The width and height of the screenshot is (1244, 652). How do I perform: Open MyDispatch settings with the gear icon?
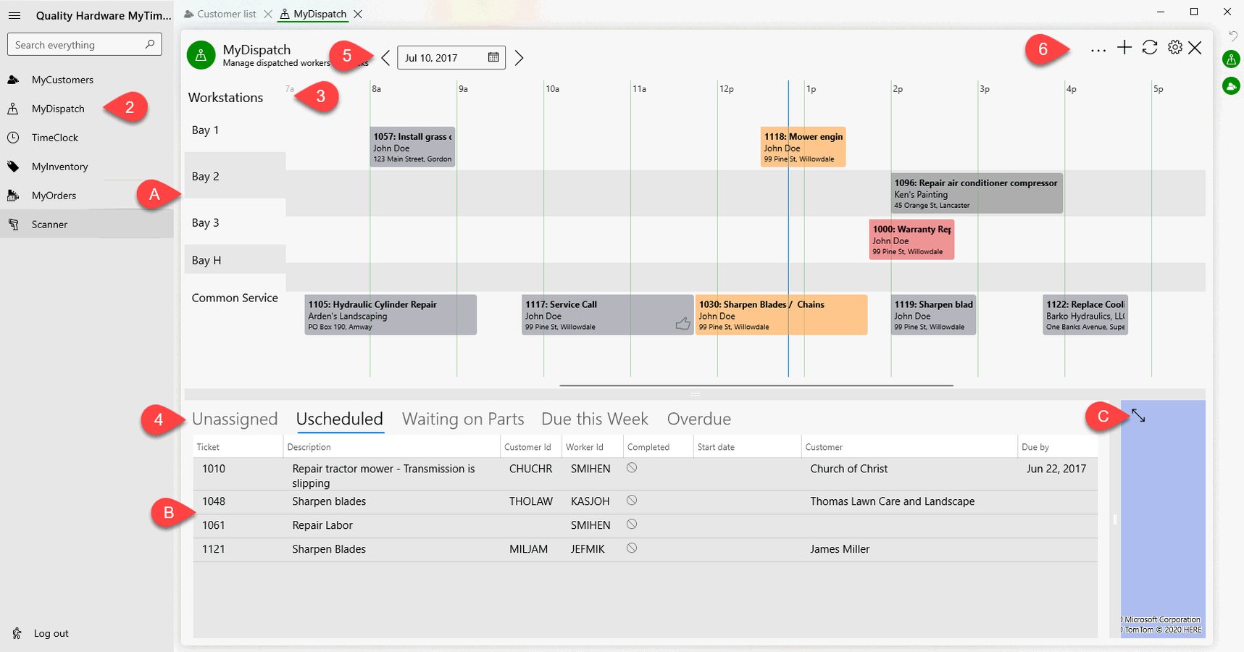[1174, 48]
